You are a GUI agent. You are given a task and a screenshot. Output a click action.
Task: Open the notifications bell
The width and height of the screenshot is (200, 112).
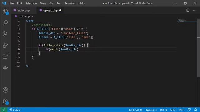pos(196,110)
